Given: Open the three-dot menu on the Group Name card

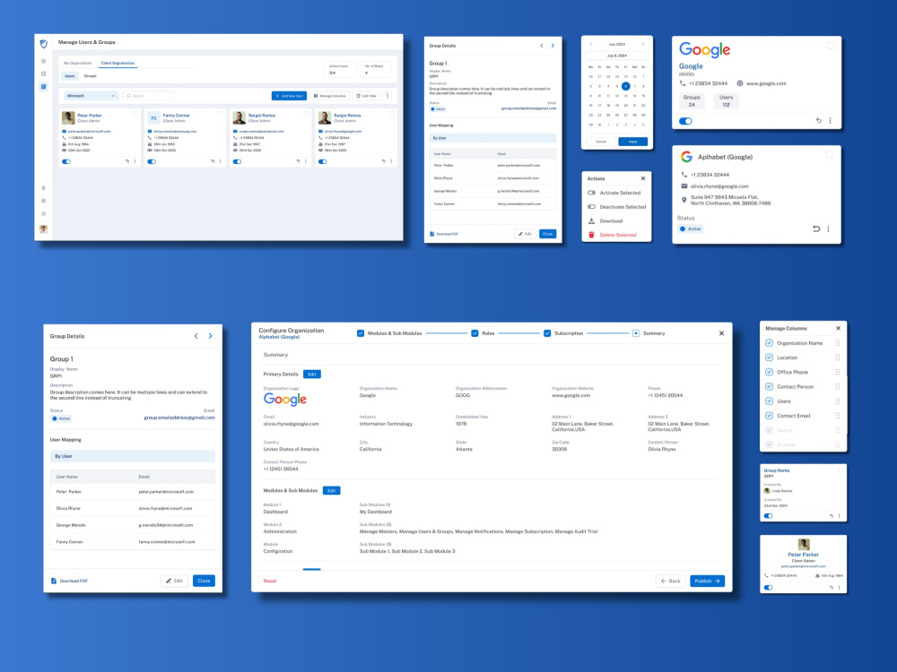Looking at the screenshot, I should (x=840, y=516).
